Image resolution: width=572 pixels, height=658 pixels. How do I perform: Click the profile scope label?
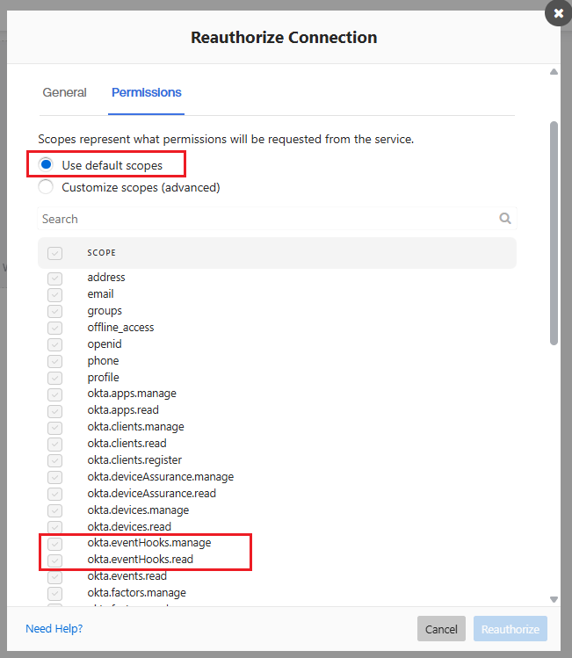[x=103, y=377]
